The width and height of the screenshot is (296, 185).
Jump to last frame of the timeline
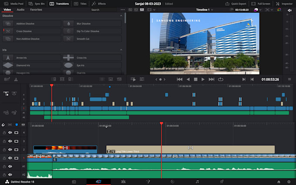212,79
